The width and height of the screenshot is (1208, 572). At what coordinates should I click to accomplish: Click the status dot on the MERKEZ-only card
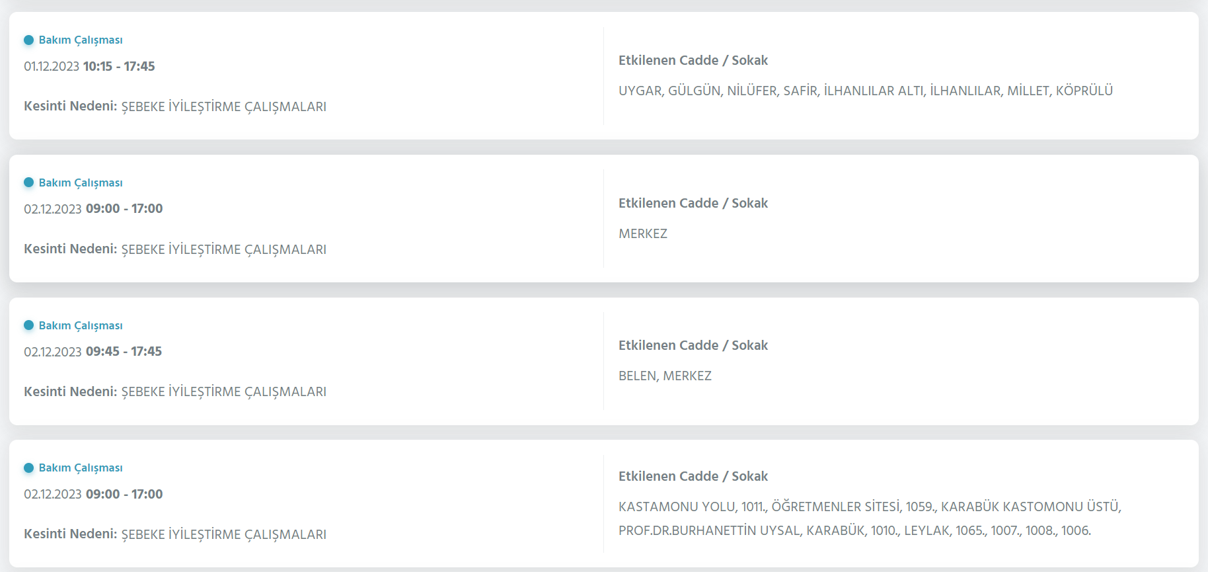tap(28, 183)
